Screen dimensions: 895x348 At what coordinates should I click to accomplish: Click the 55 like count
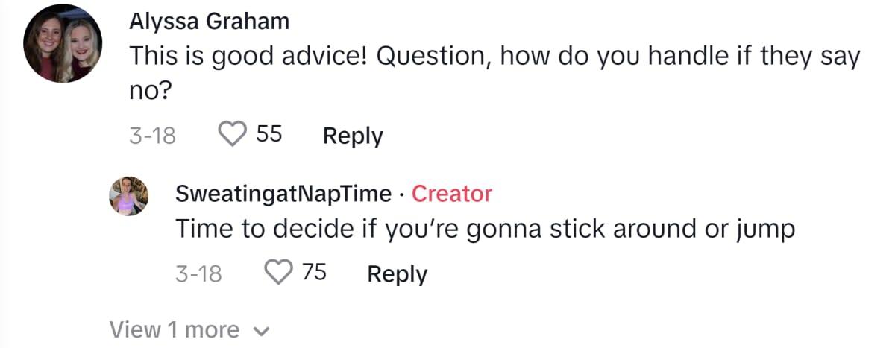point(268,135)
